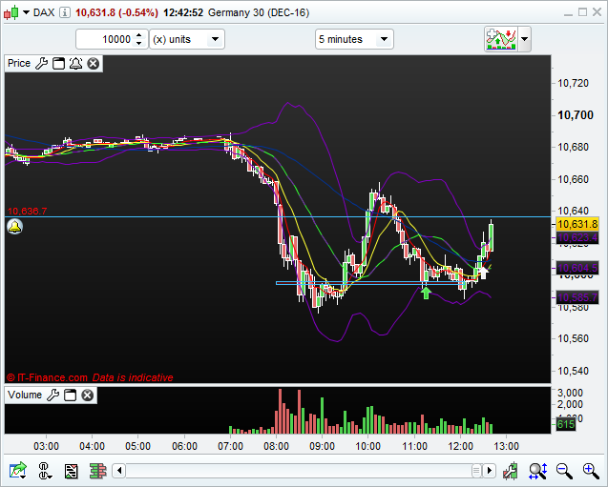The width and height of the screenshot is (608, 487).
Task: Open the export chart icon with green arrow
Action: coord(17,471)
